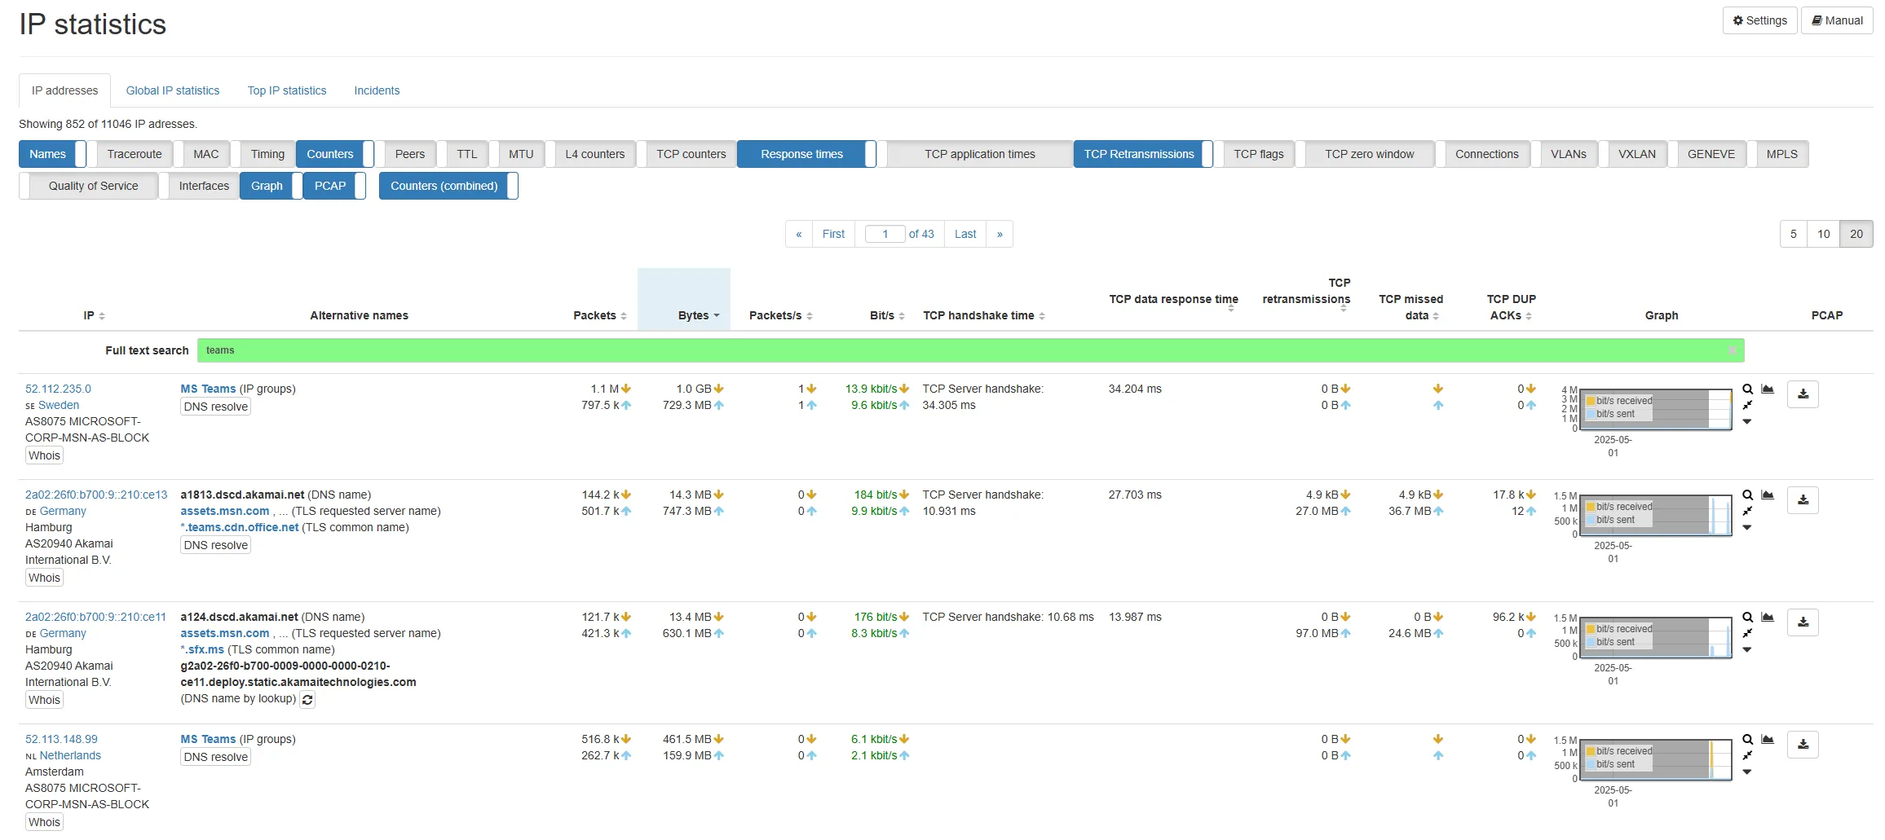Download PCAP for the 2a02:26f0:b700:9::210:ce11 row

pos(1802,622)
